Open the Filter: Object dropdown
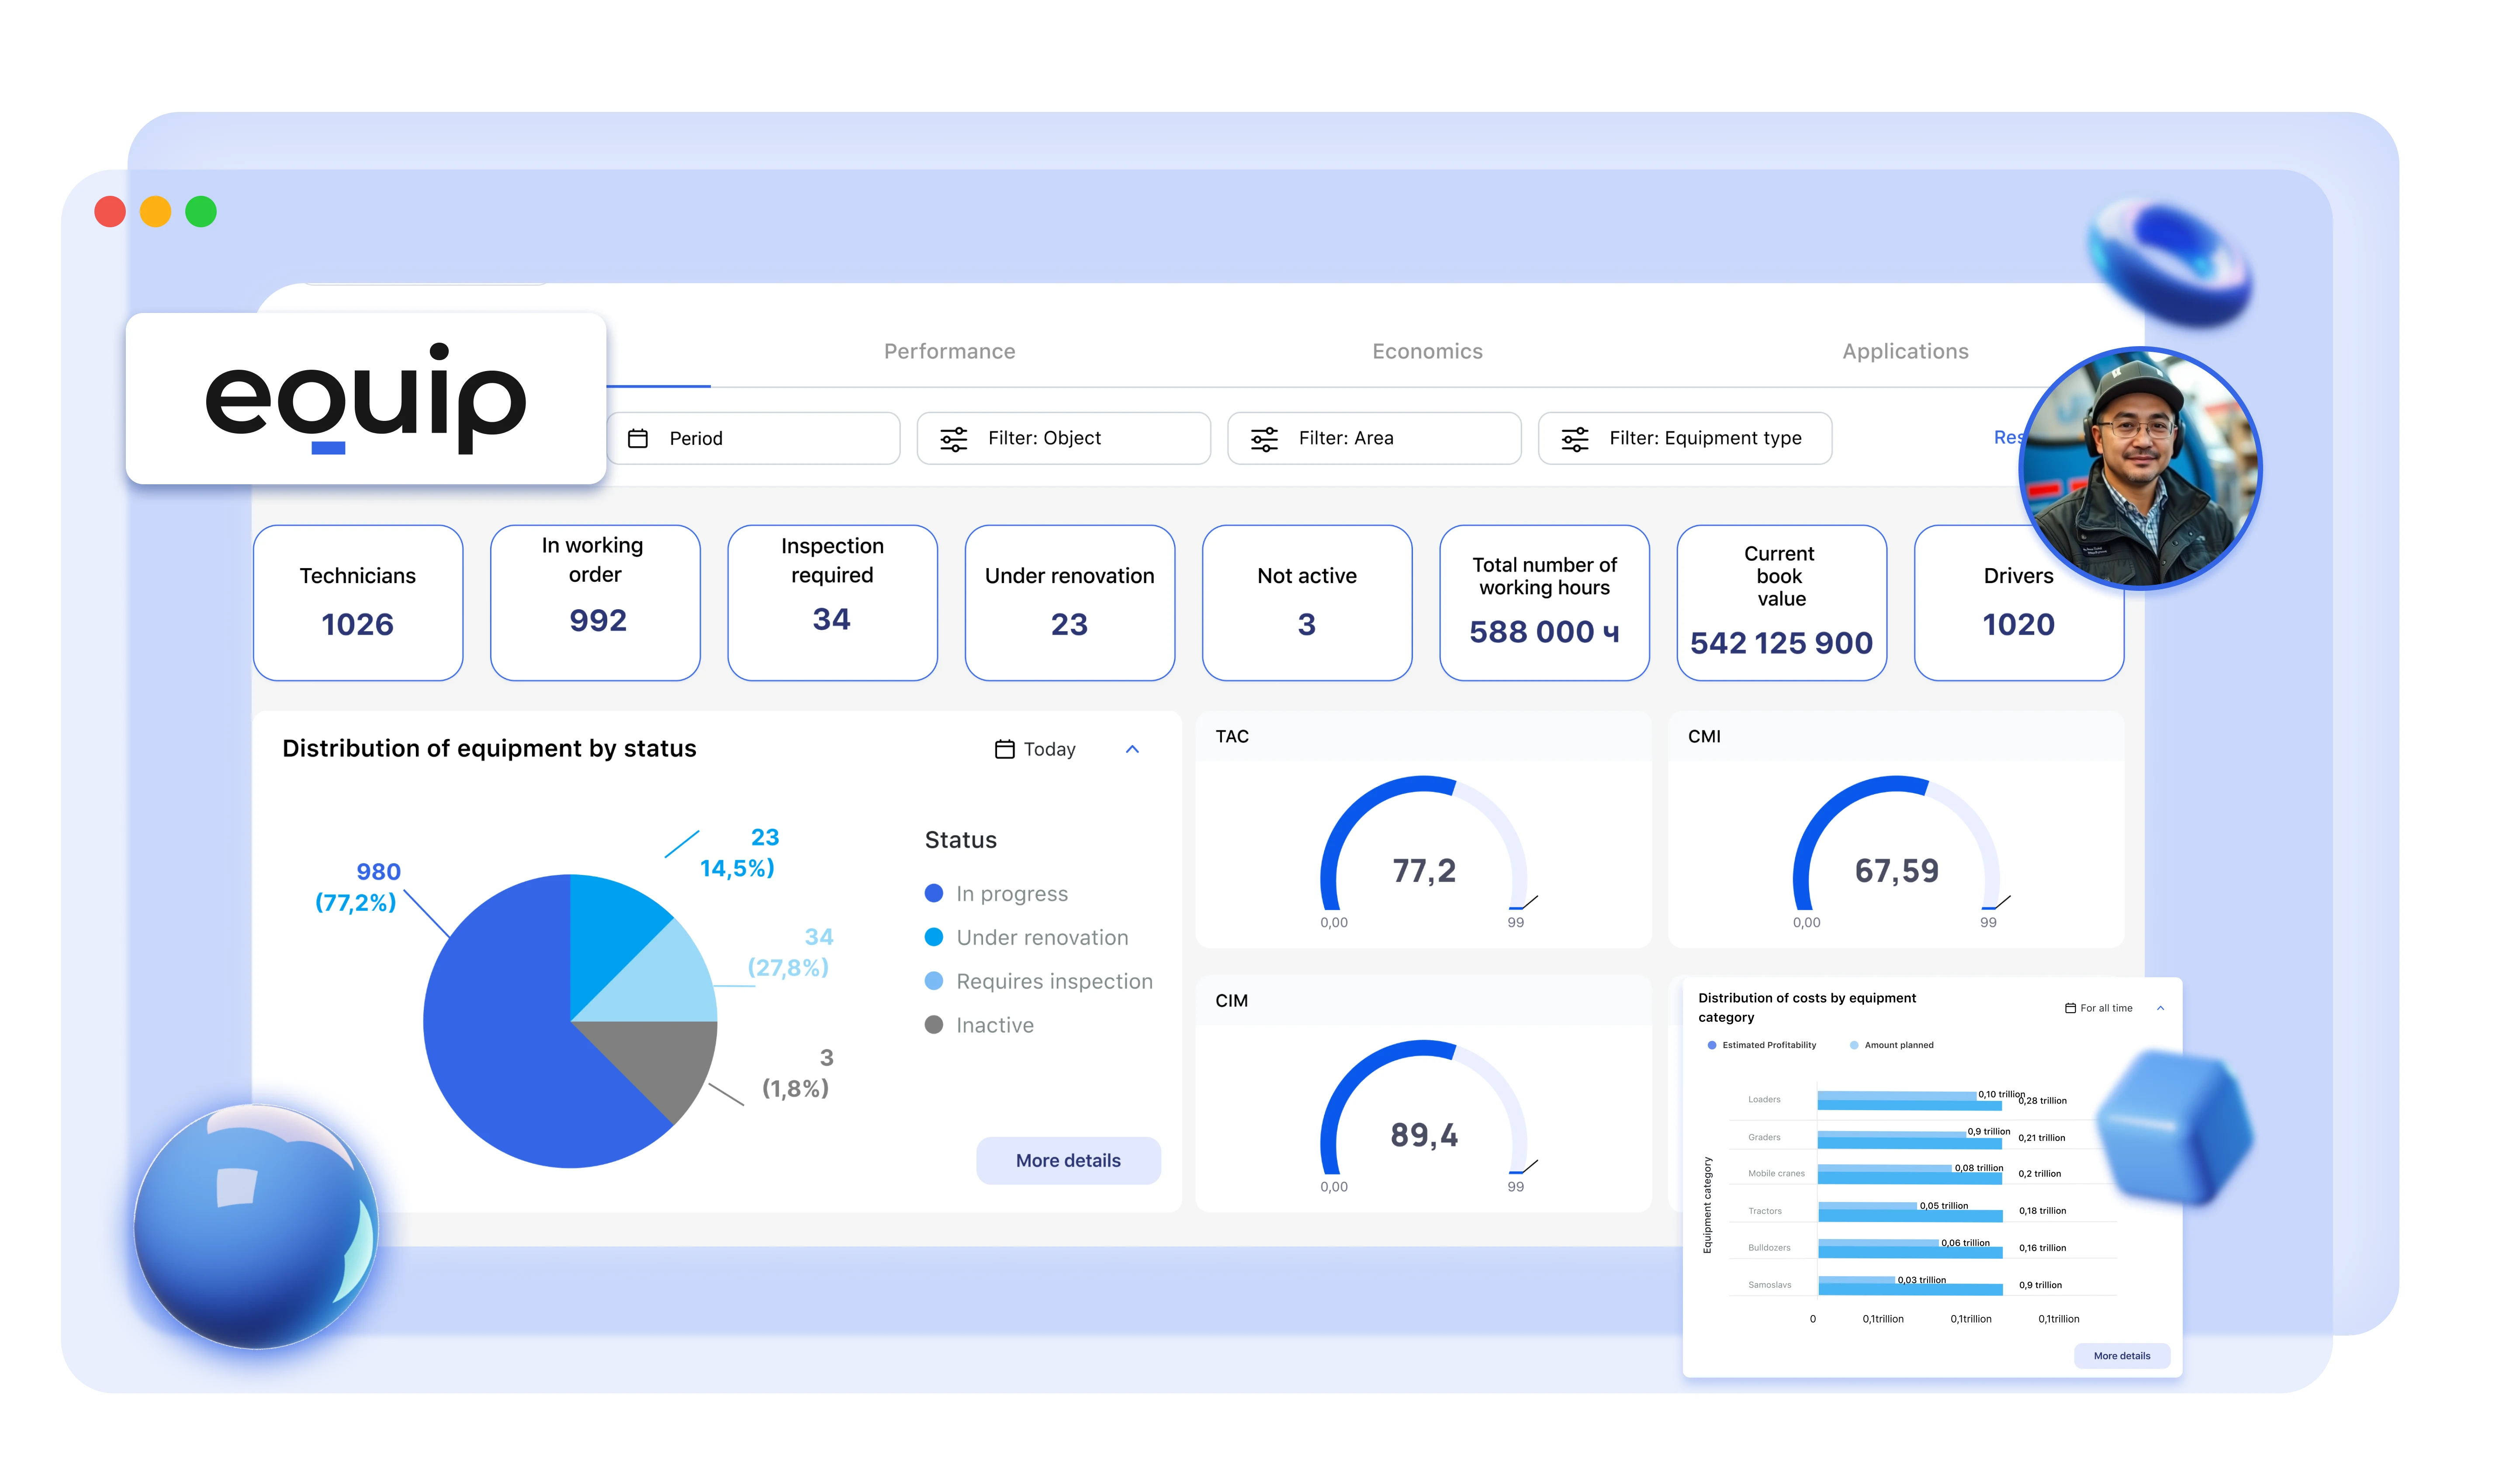Screen dimensions: 2520x1472 [1063, 438]
